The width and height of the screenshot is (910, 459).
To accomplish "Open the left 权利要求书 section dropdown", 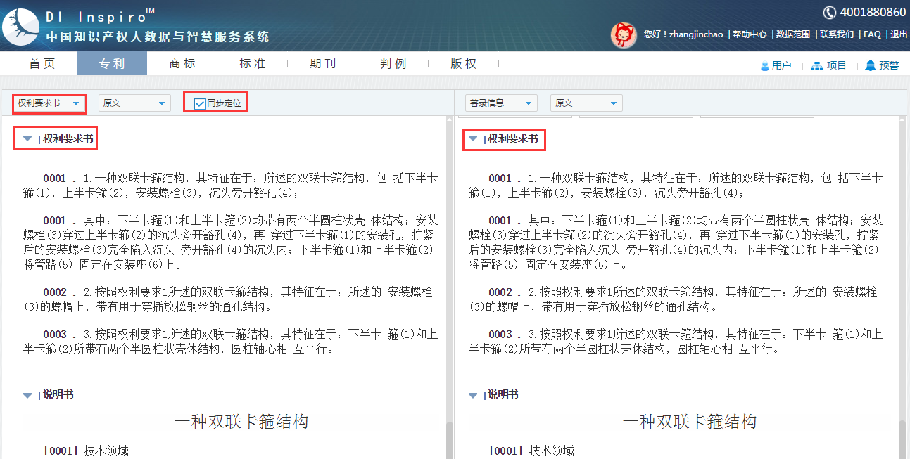I will click(x=49, y=103).
